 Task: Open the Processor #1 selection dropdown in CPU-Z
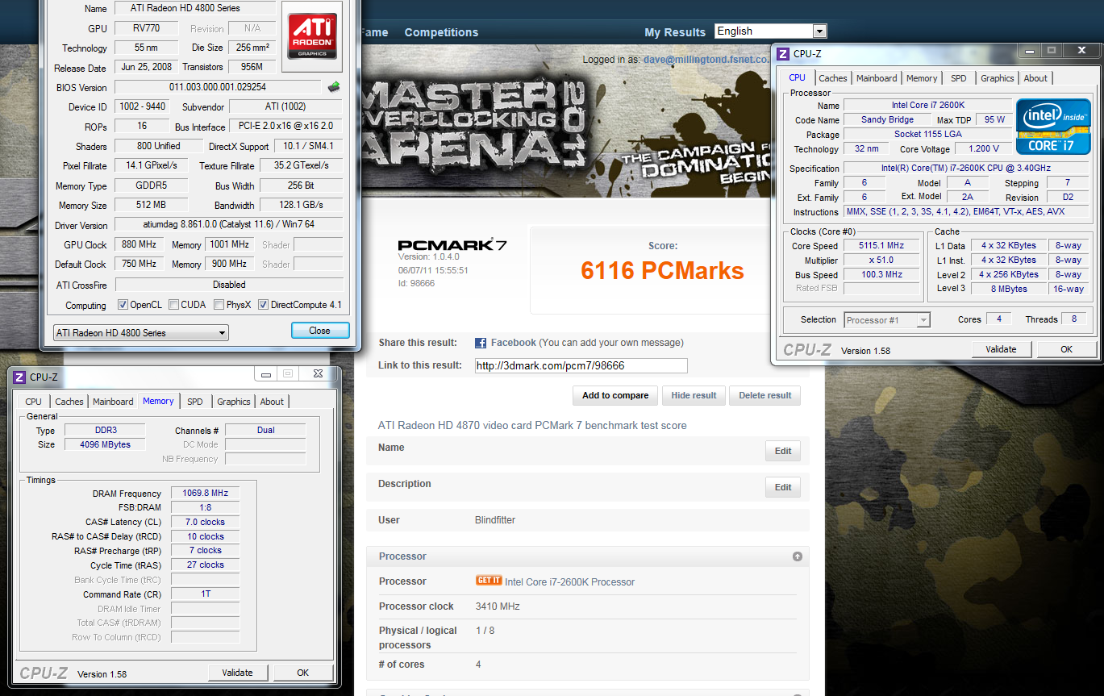click(x=887, y=320)
